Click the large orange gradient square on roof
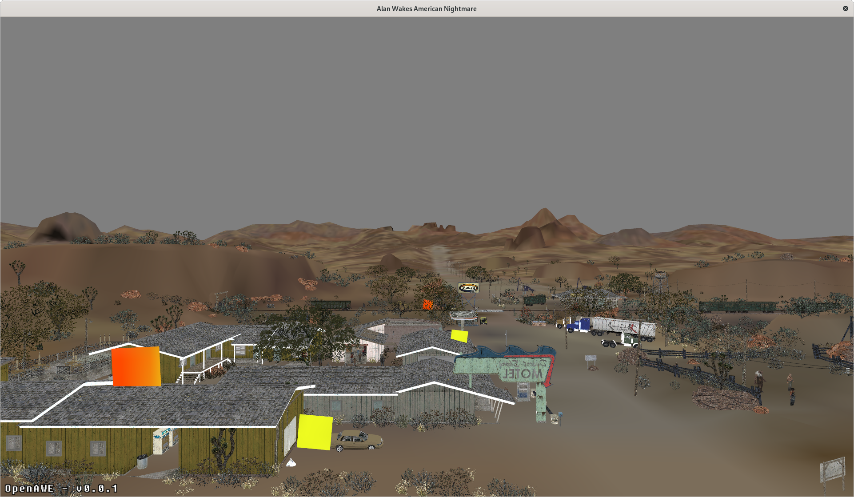This screenshot has height=497, width=854. pos(136,366)
